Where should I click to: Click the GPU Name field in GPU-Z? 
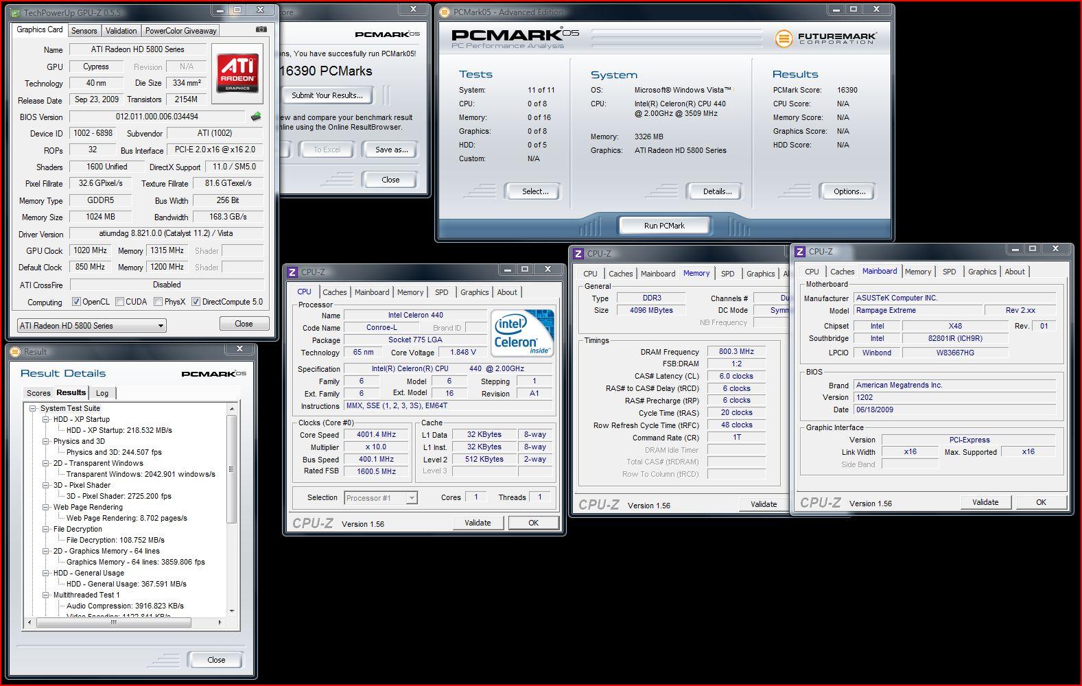coord(137,49)
